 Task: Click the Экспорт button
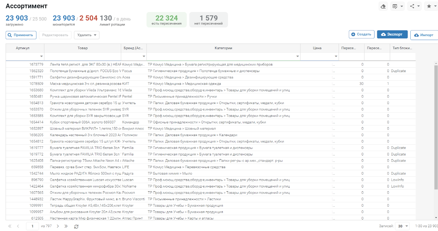(392, 34)
